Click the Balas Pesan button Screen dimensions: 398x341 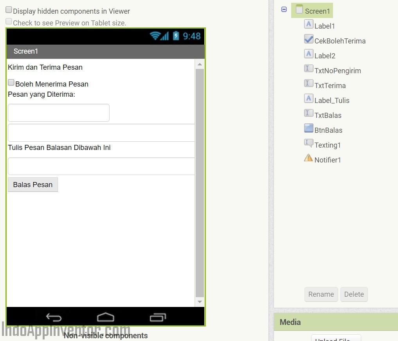33,185
